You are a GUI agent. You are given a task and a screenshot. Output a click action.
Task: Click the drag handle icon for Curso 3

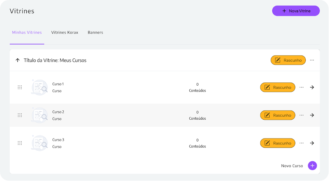pos(20,143)
